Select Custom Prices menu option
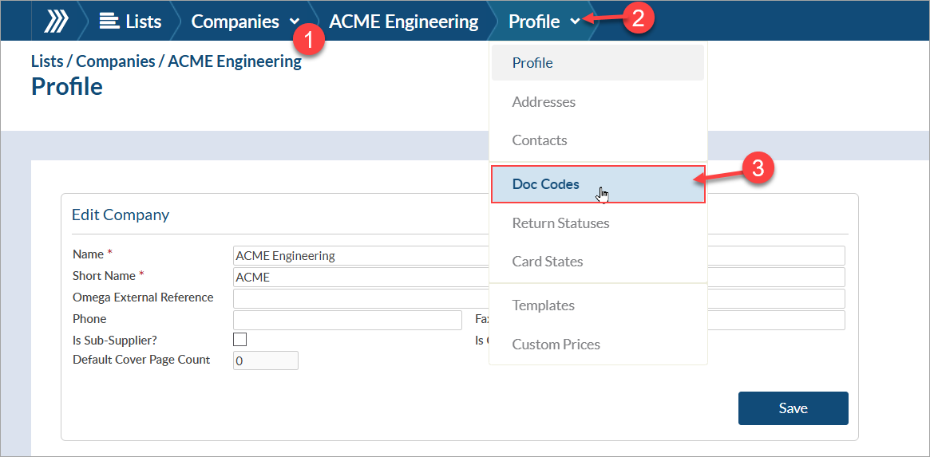Screen dimensions: 930x457 (556, 345)
